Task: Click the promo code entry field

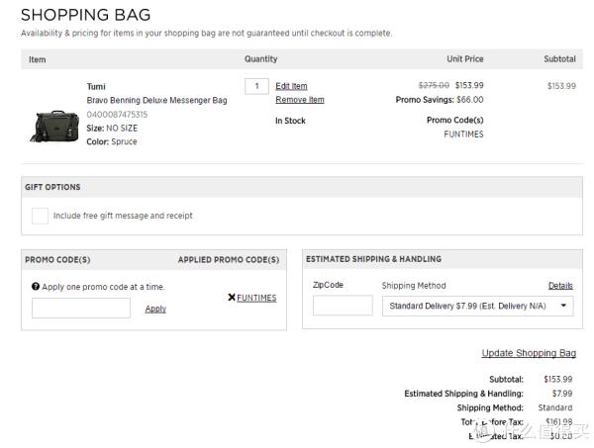Action: point(81,308)
